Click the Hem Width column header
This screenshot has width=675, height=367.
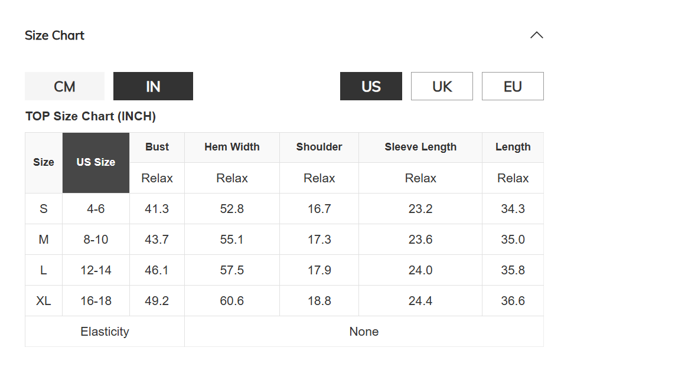tap(232, 147)
